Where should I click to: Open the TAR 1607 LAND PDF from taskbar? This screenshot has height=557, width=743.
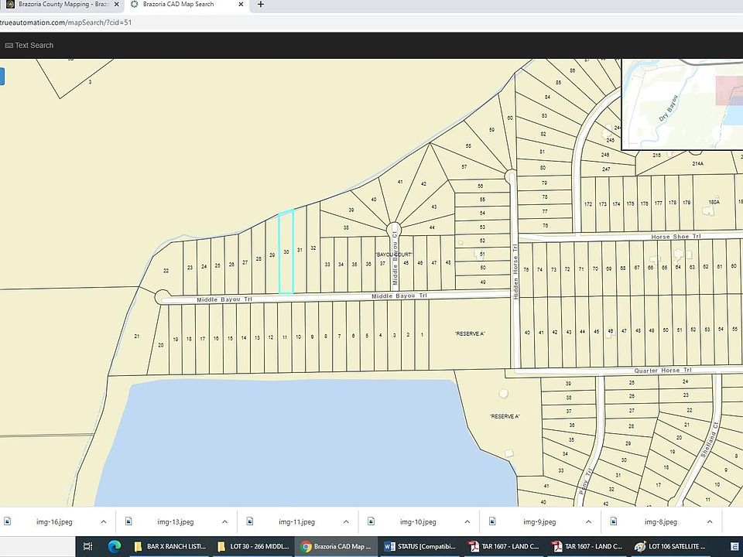coord(503,546)
